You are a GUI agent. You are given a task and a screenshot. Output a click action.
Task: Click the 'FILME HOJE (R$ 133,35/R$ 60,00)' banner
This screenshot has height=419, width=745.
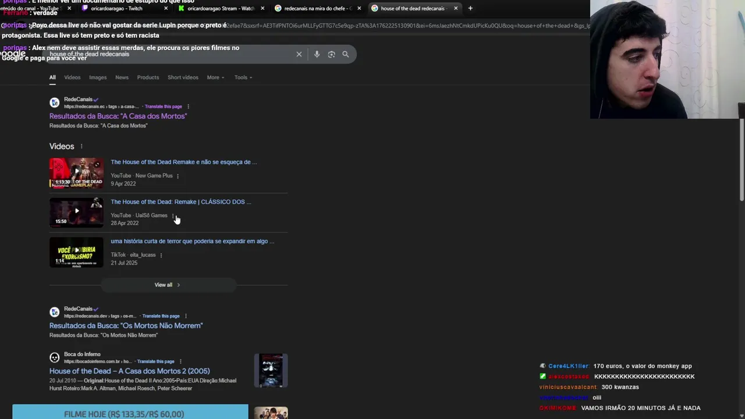[x=130, y=412]
